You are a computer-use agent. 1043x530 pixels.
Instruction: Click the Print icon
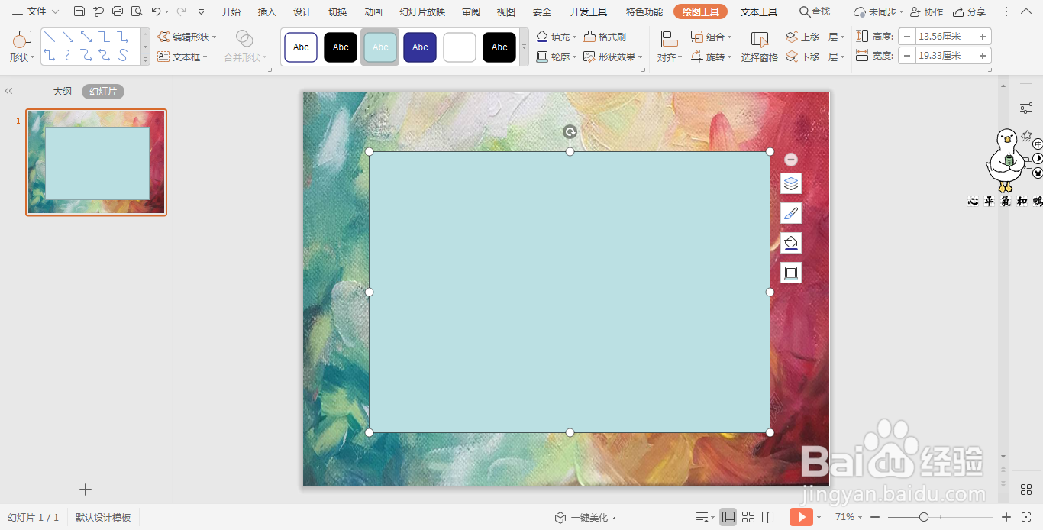click(x=118, y=11)
